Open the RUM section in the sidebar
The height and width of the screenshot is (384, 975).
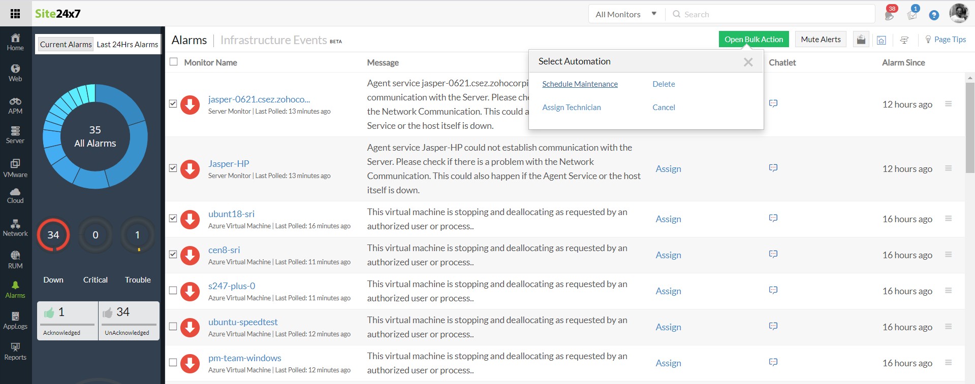[x=15, y=260]
